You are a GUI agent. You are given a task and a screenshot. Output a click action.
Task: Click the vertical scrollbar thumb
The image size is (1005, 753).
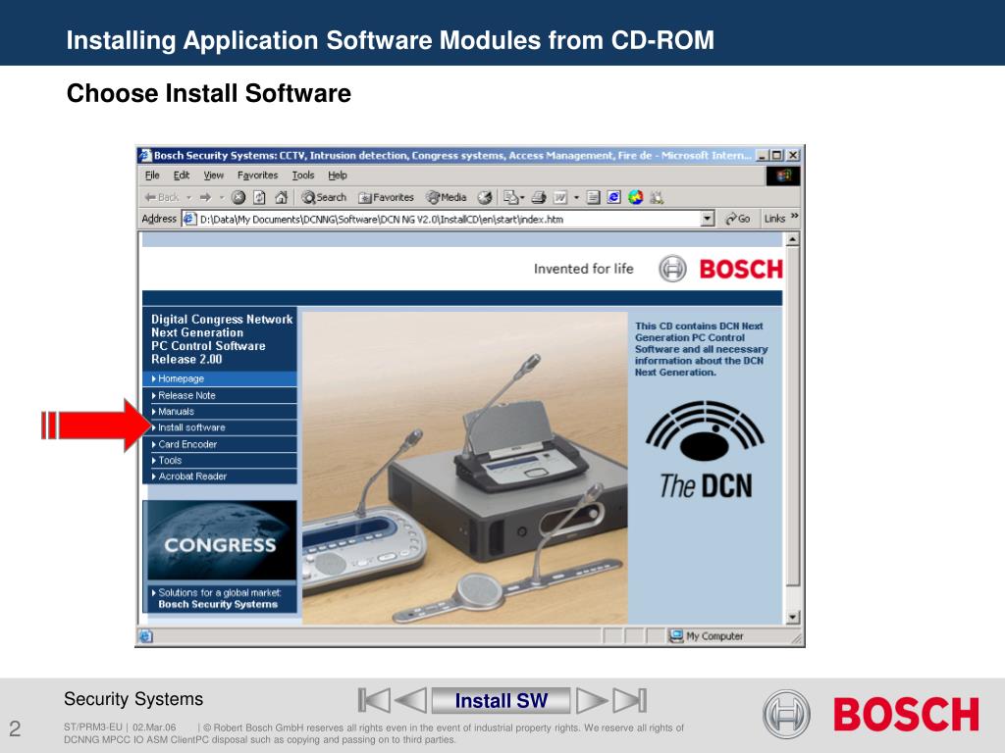[793, 416]
